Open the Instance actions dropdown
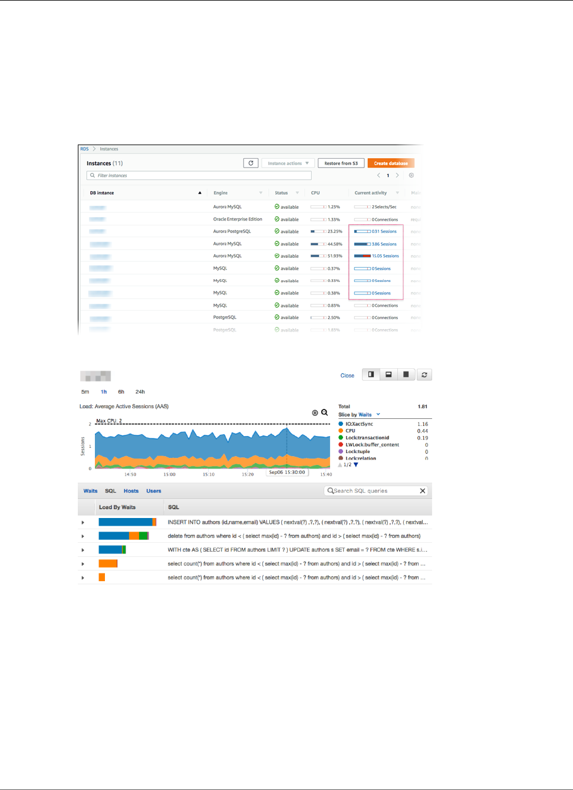 (x=288, y=163)
